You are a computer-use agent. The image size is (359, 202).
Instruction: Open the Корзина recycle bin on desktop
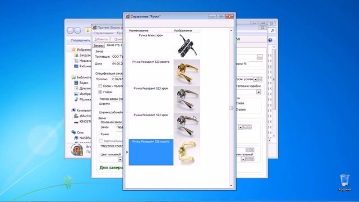pos(344,182)
